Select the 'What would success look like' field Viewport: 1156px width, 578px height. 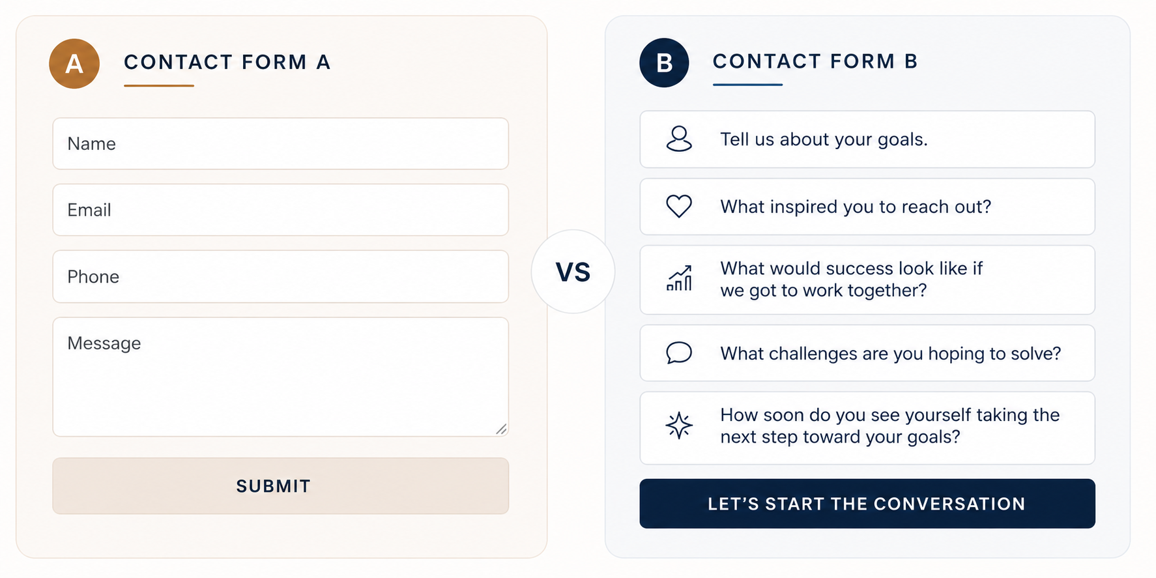[867, 280]
